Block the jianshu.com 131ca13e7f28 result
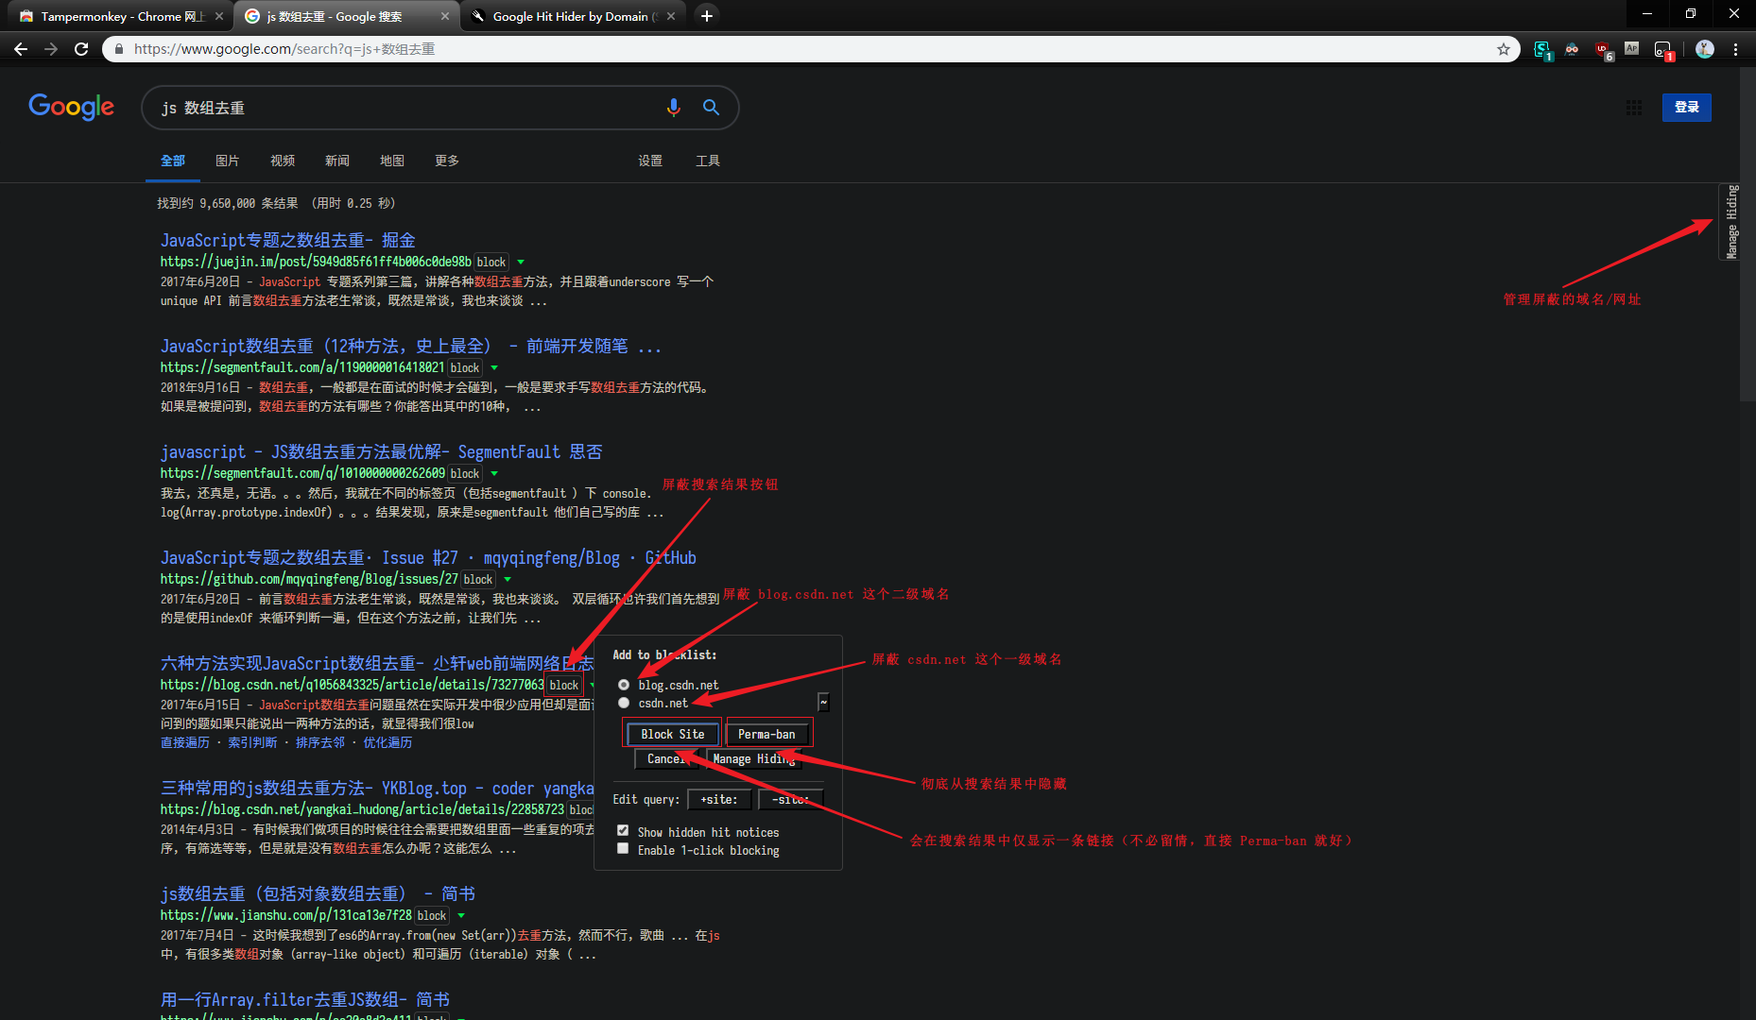The image size is (1756, 1020). (x=432, y=915)
